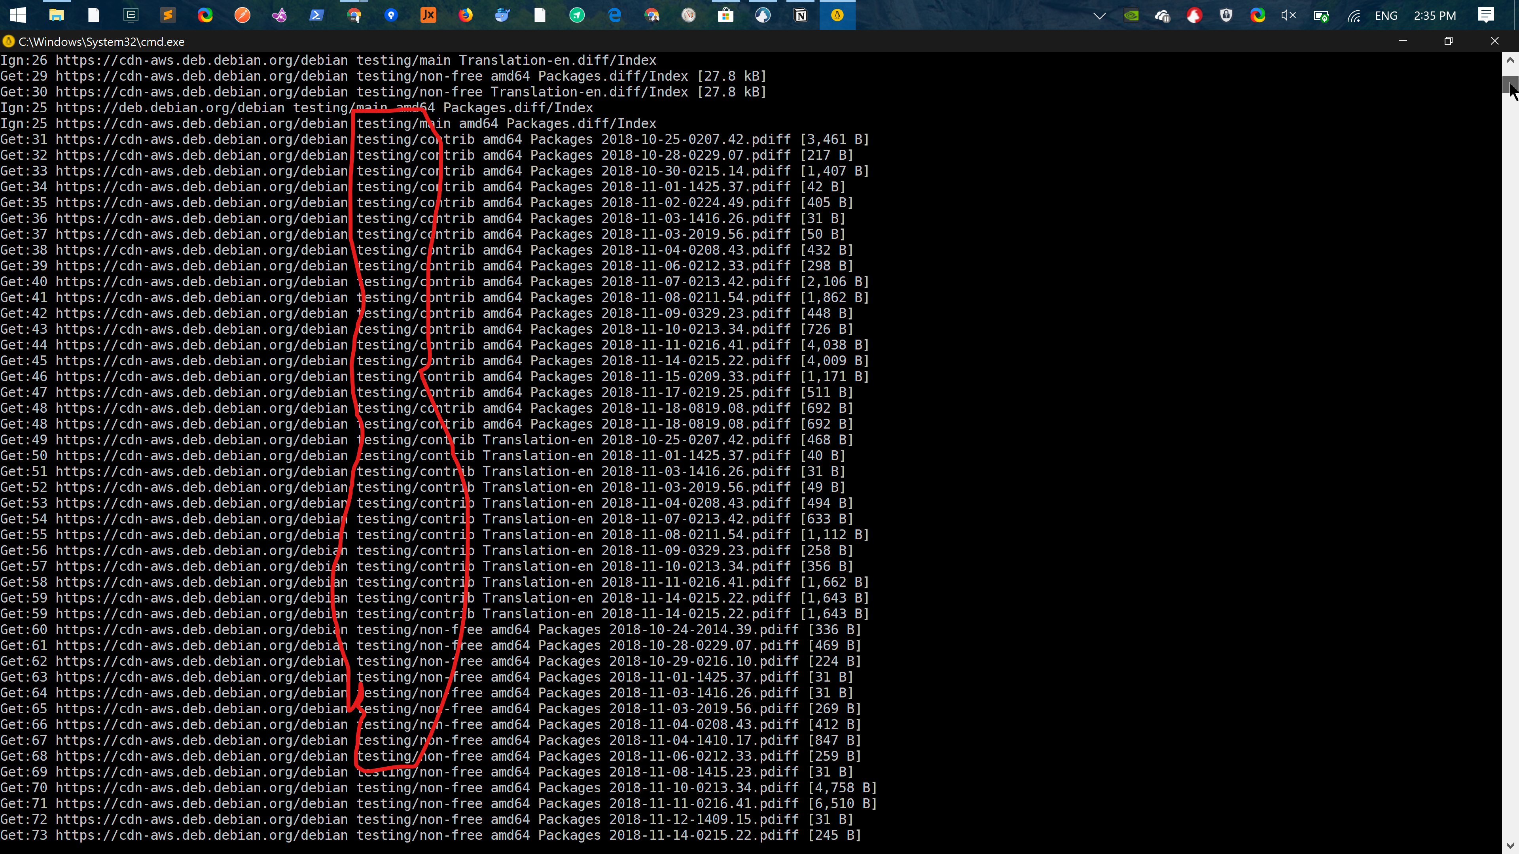Open the Notion taskbar icon

click(x=800, y=15)
